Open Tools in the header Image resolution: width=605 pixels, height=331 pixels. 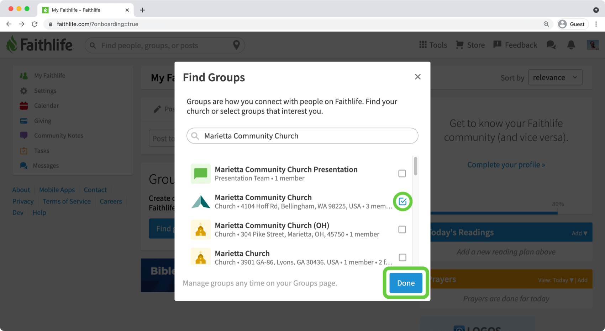click(x=433, y=45)
